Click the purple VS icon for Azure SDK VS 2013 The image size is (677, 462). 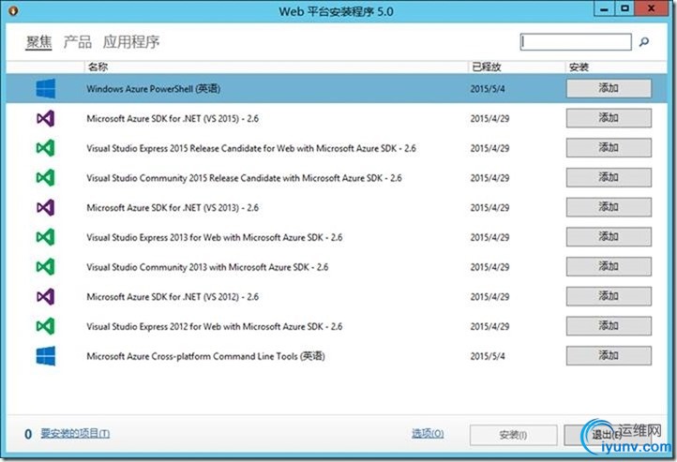pyautogui.click(x=45, y=207)
